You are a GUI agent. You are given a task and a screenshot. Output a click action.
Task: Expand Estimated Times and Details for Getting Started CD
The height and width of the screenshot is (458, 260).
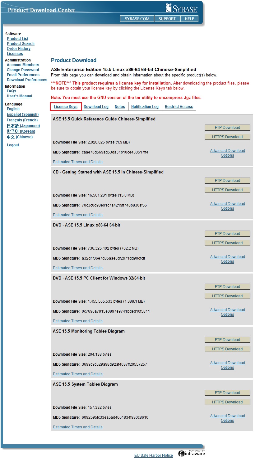pos(78,215)
